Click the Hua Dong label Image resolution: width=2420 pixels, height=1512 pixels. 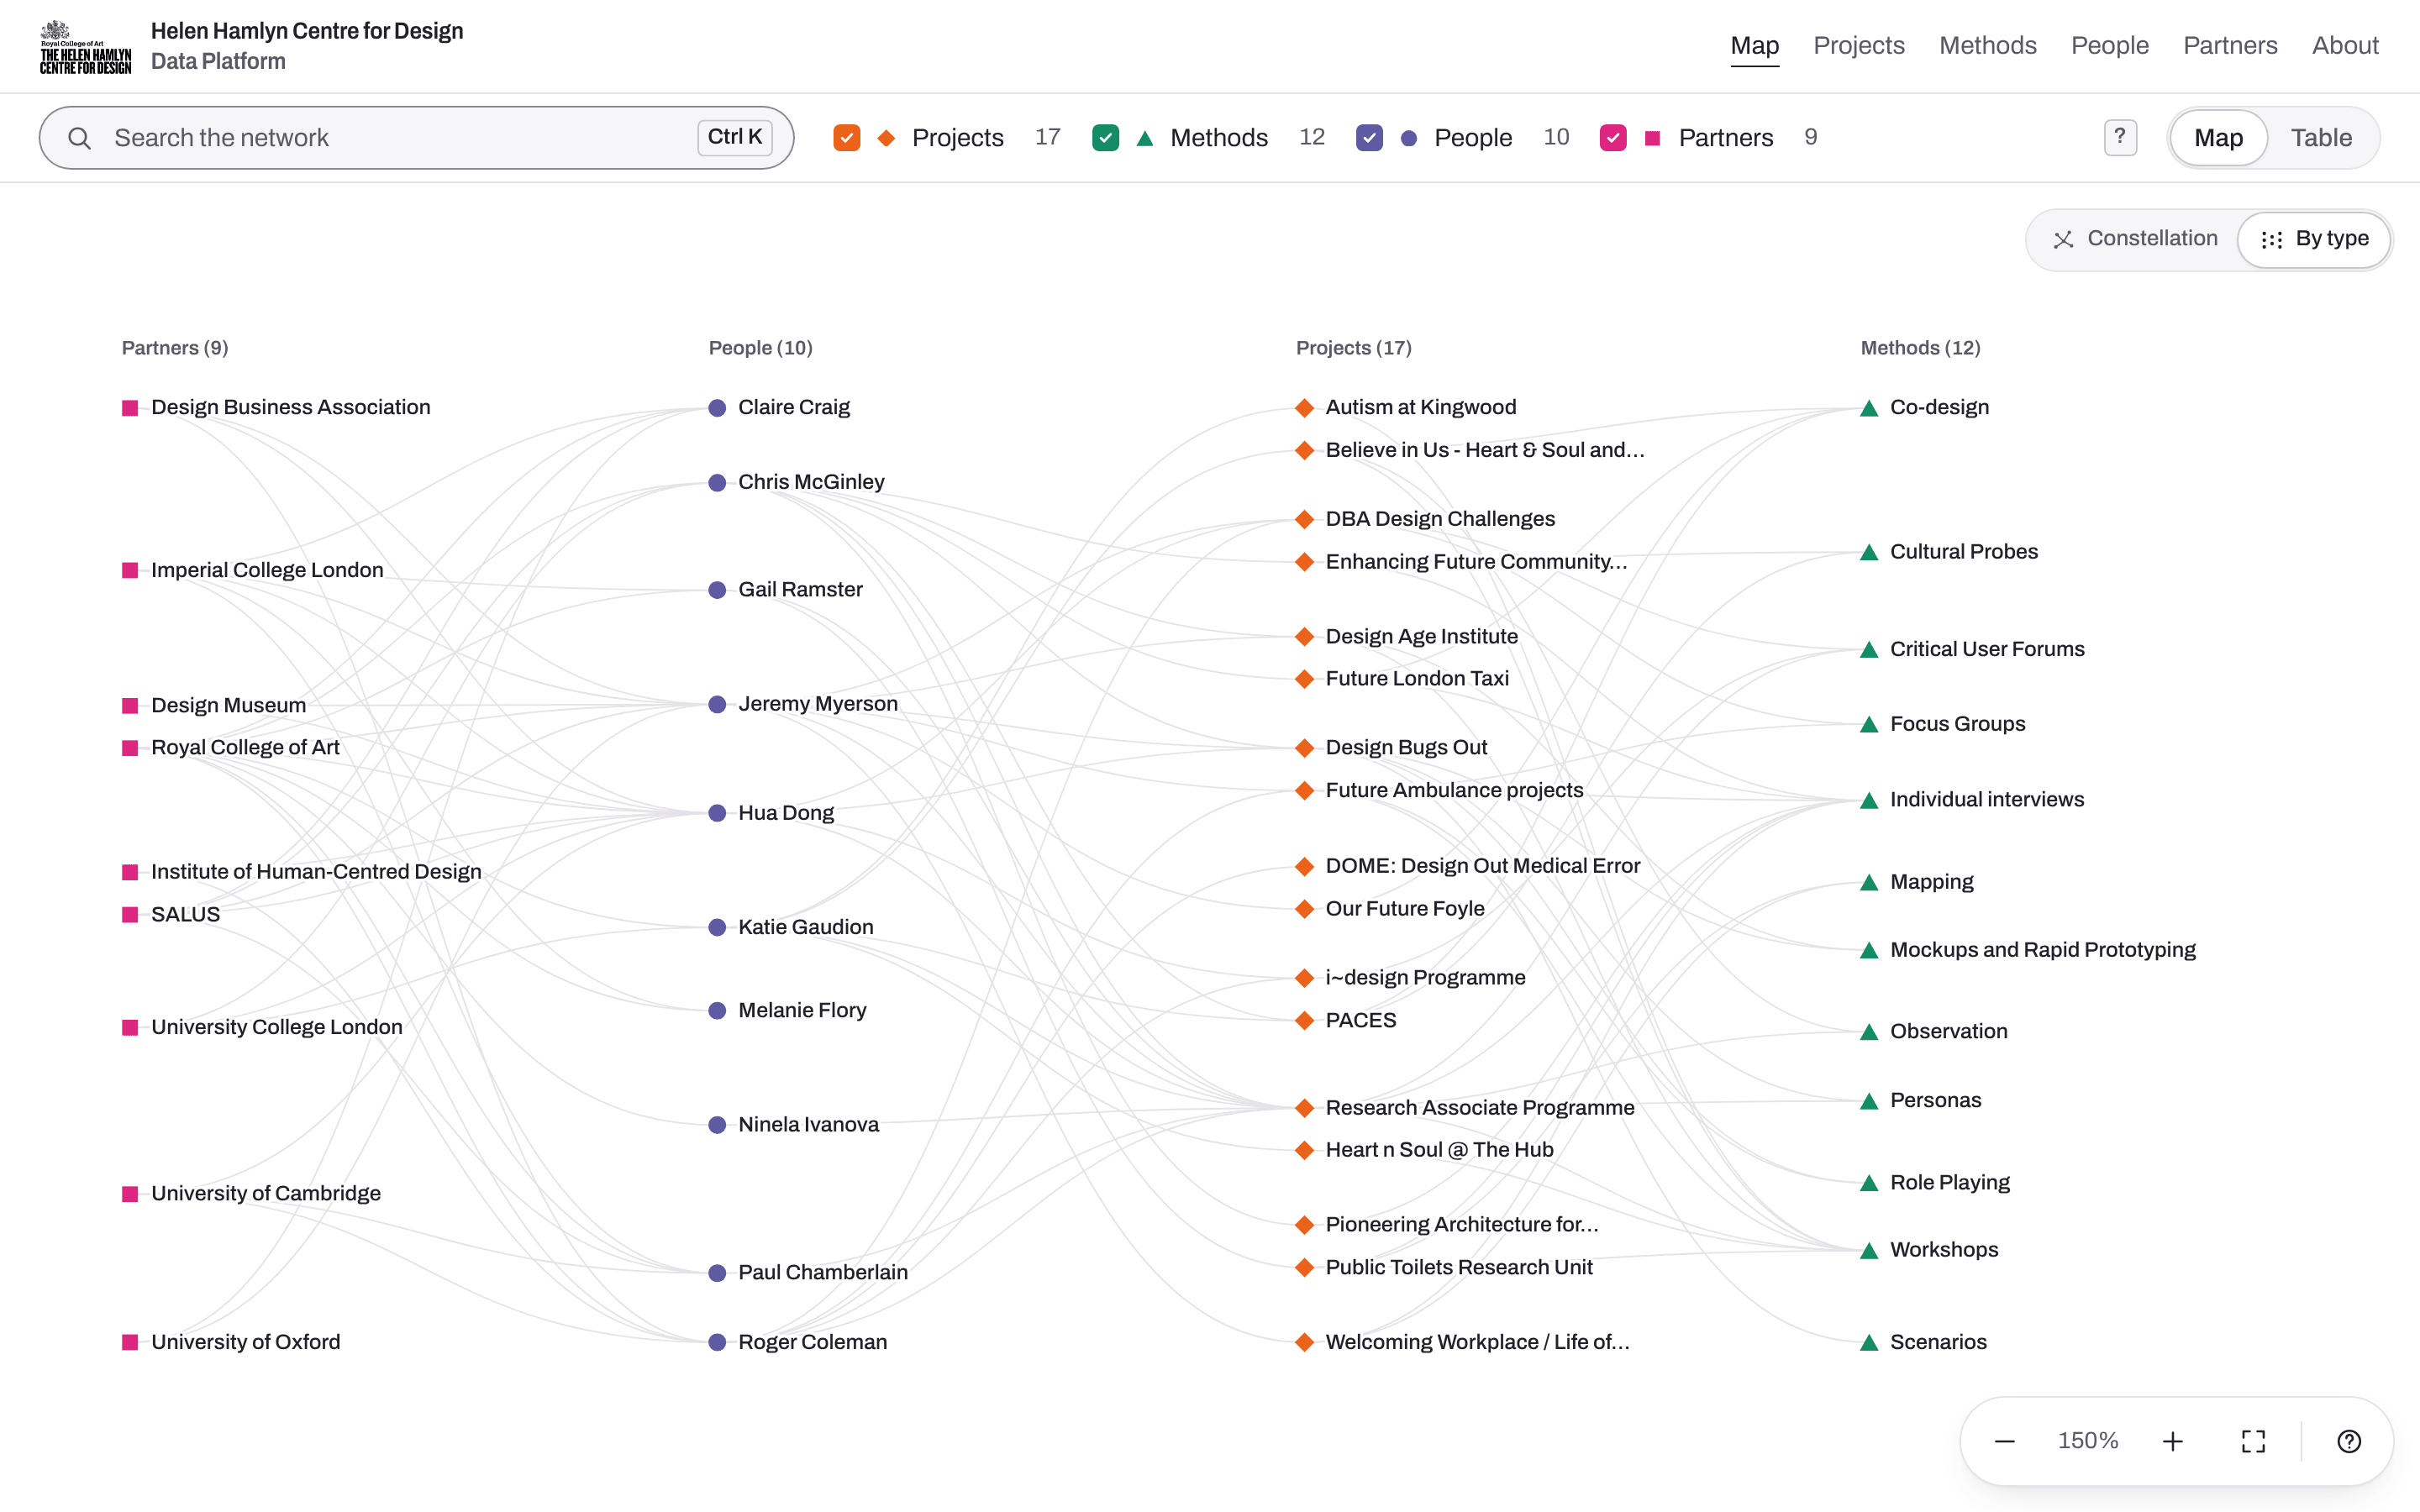click(x=785, y=813)
